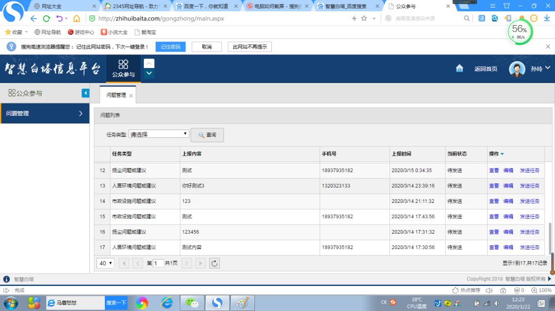This screenshot has width=555, height=311.
Task: Open 编辑 for record 14
Action: (508, 201)
